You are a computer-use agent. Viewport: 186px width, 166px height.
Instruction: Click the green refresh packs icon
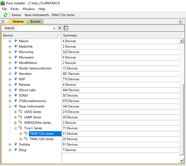coord(5,15)
